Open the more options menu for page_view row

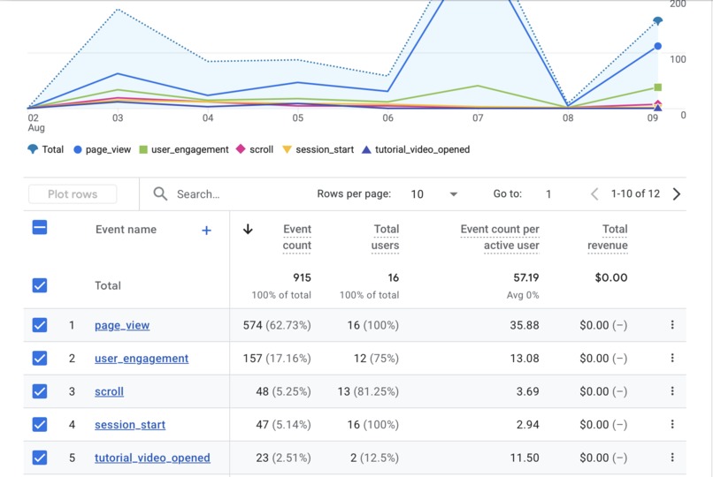pyautogui.click(x=672, y=325)
